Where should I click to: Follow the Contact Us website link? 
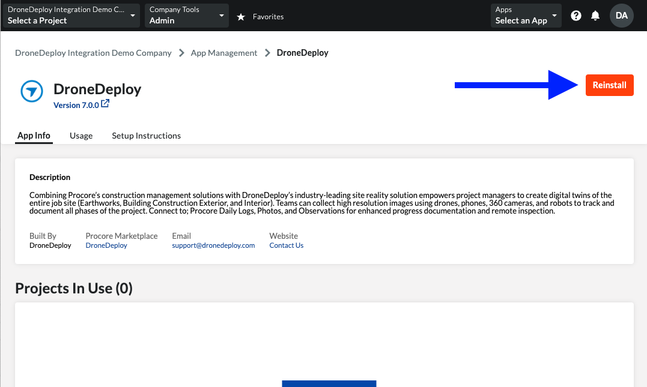tap(287, 245)
